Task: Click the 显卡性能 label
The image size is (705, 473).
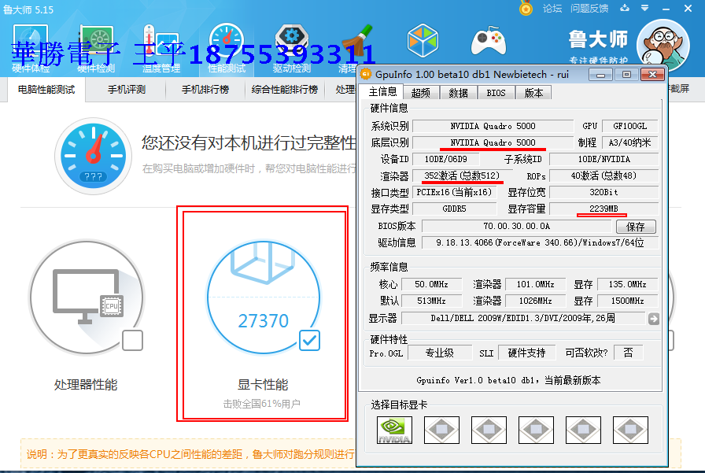Action: (263, 384)
